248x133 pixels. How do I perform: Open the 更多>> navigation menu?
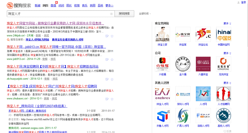pyautogui.click(x=109, y=6)
